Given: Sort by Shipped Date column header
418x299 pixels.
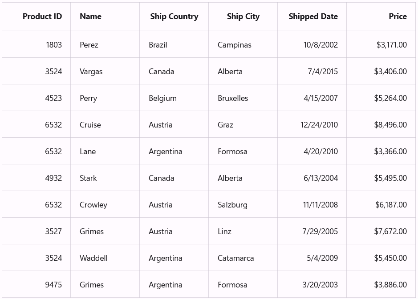Looking at the screenshot, I should (313, 16).
